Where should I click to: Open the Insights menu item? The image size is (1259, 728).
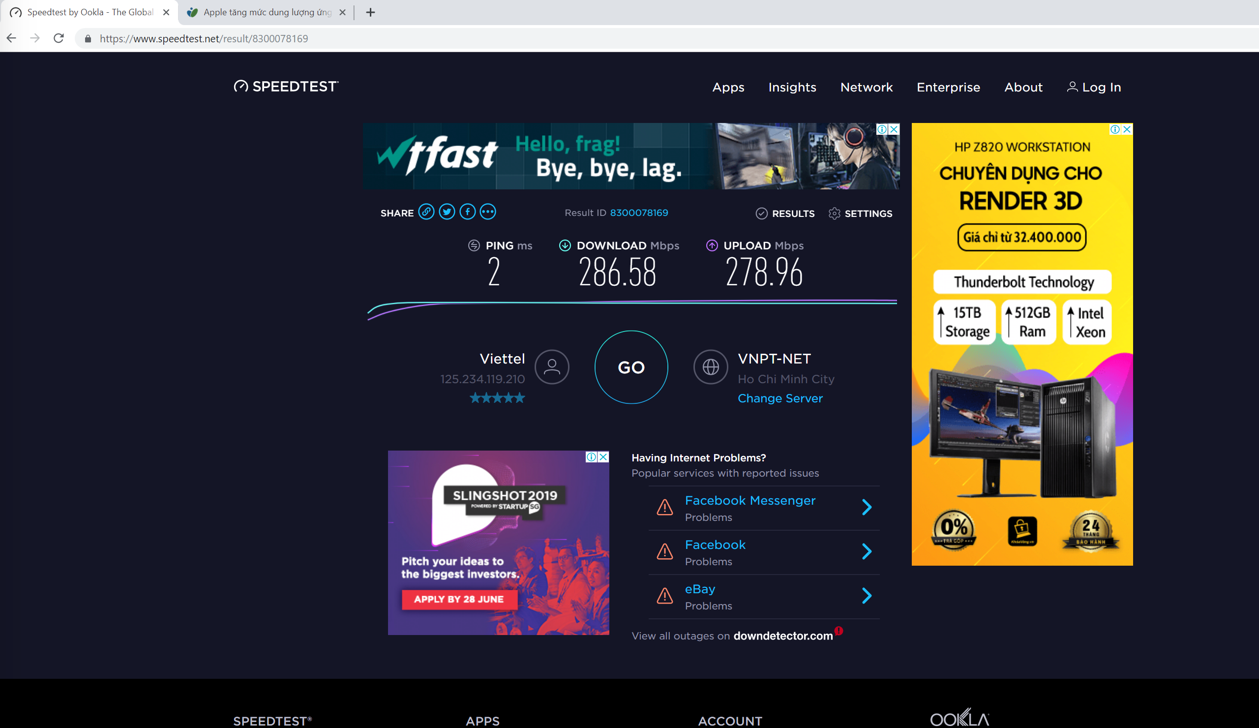792,87
